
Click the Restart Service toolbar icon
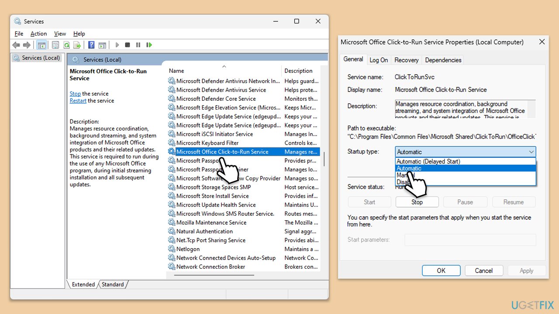[149, 45]
